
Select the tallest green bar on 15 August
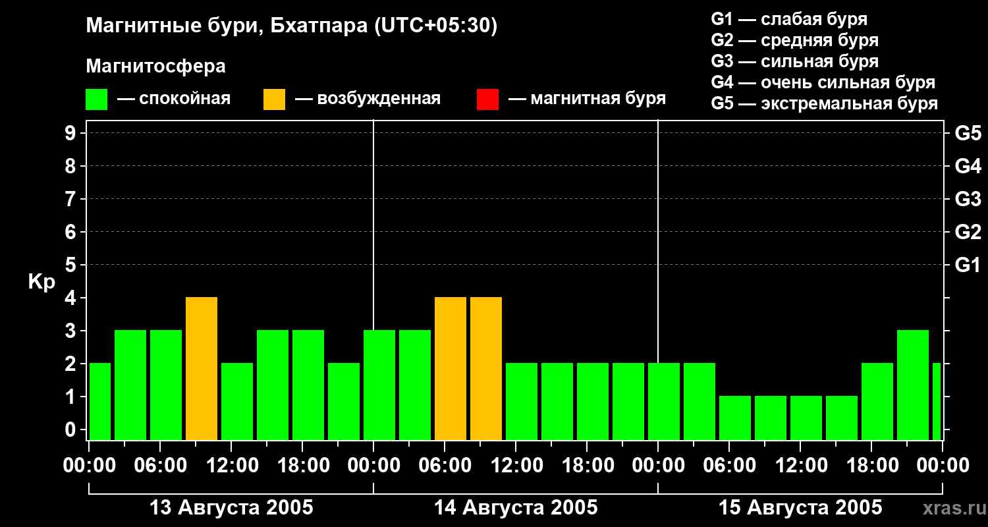point(913,385)
